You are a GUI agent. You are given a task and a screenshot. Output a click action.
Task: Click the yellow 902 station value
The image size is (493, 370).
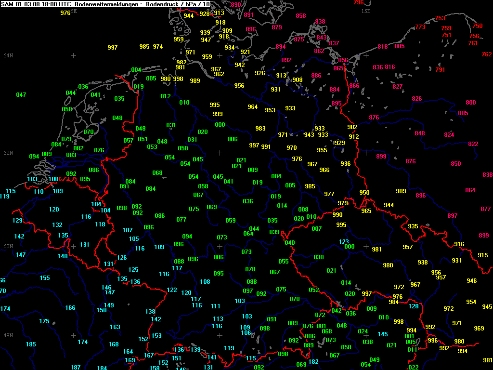point(352,127)
